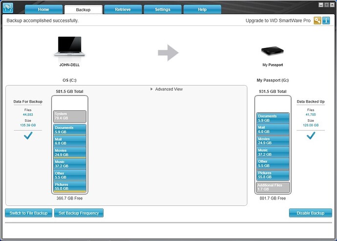Select Other category on My Passport (G:)

click(273, 164)
